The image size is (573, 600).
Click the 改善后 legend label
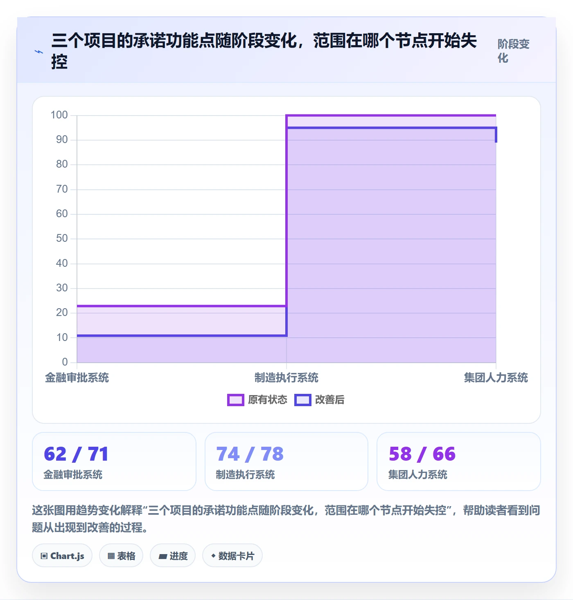coord(330,400)
